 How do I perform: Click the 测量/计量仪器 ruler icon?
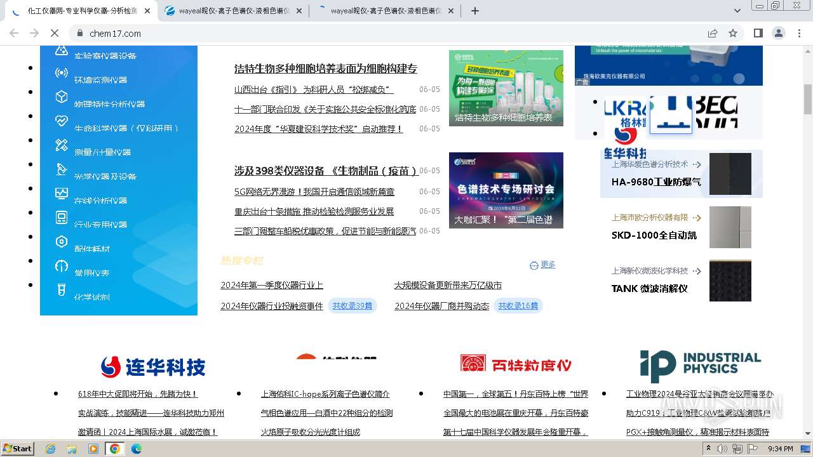pyautogui.click(x=61, y=145)
